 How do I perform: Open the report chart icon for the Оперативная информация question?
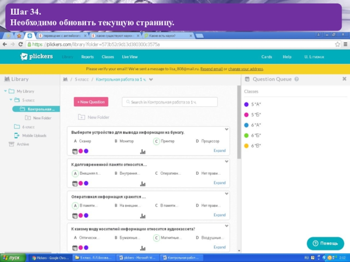click(143, 216)
